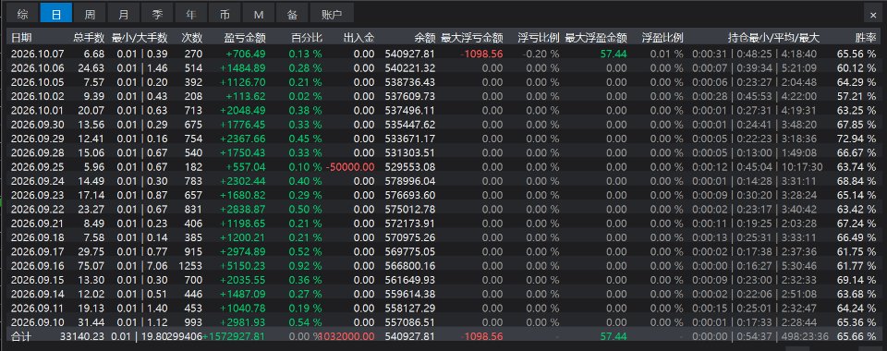The height and width of the screenshot is (351, 887).
Task: Open the 币 currency tab
Action: pos(225,14)
